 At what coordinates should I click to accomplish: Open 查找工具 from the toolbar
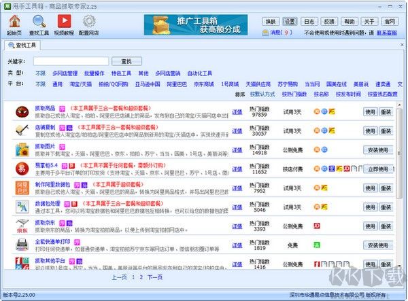click(x=38, y=23)
